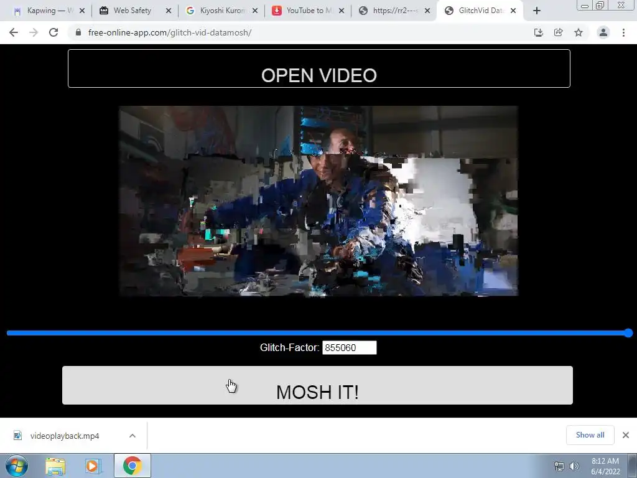Click the taskbar clock showing 8:12 AM
Screen dimensions: 637x478
click(x=605, y=466)
